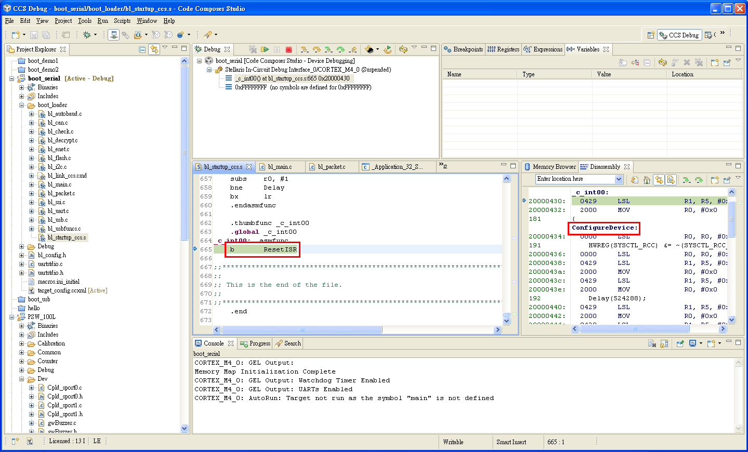Toggle Link with Active Debug Context in Disassembly

click(x=659, y=180)
